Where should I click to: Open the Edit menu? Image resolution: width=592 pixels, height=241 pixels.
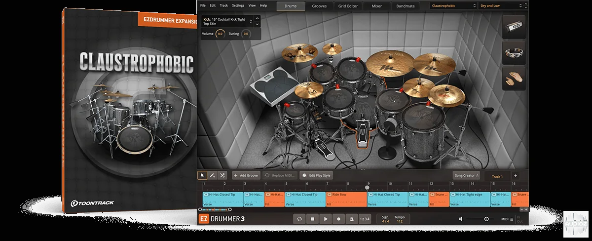[213, 5]
